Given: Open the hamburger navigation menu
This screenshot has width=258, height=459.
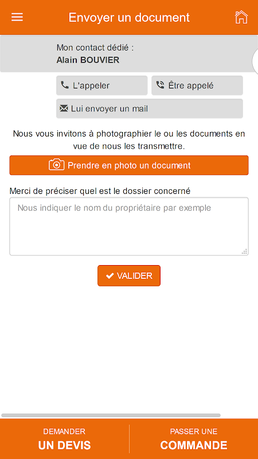Looking at the screenshot, I should pos(17,17).
